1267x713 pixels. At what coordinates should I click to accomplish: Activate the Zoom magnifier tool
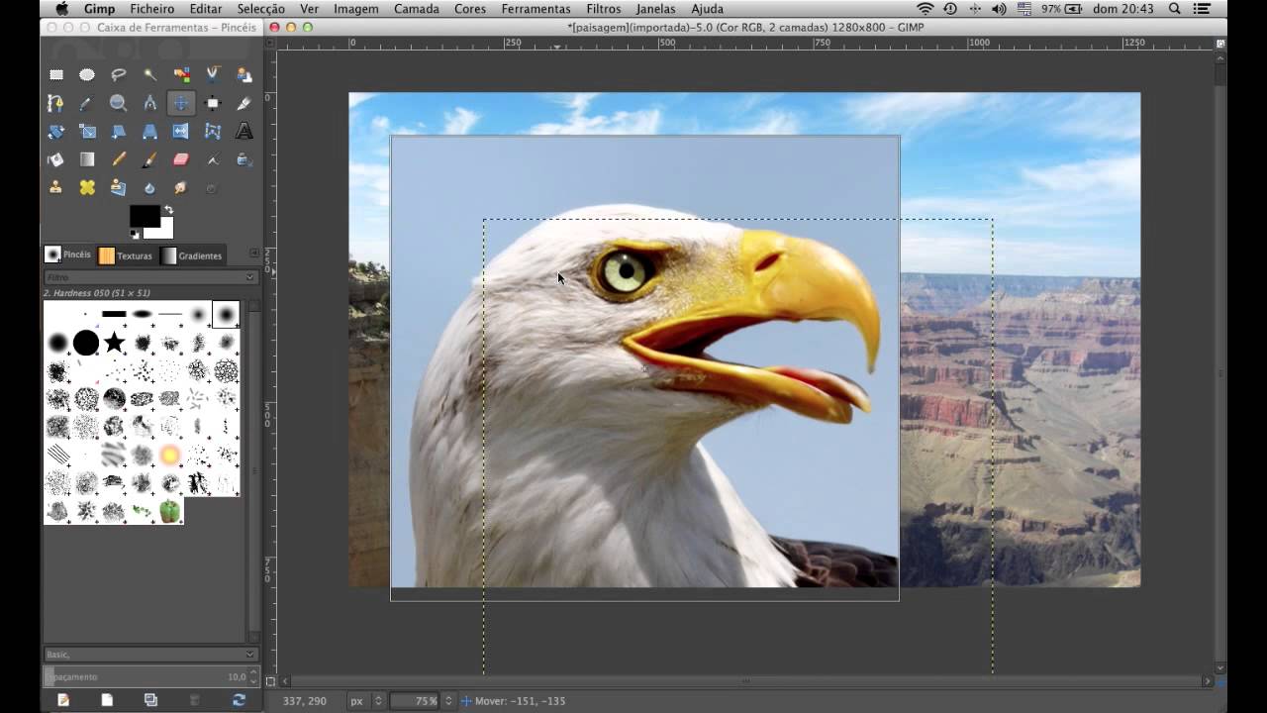119,103
